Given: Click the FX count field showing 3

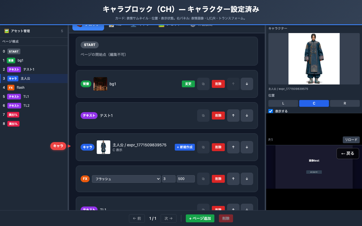Looking at the screenshot, I should (169, 179).
